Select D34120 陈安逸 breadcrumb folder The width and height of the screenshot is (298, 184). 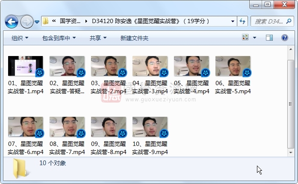[x=150, y=21]
